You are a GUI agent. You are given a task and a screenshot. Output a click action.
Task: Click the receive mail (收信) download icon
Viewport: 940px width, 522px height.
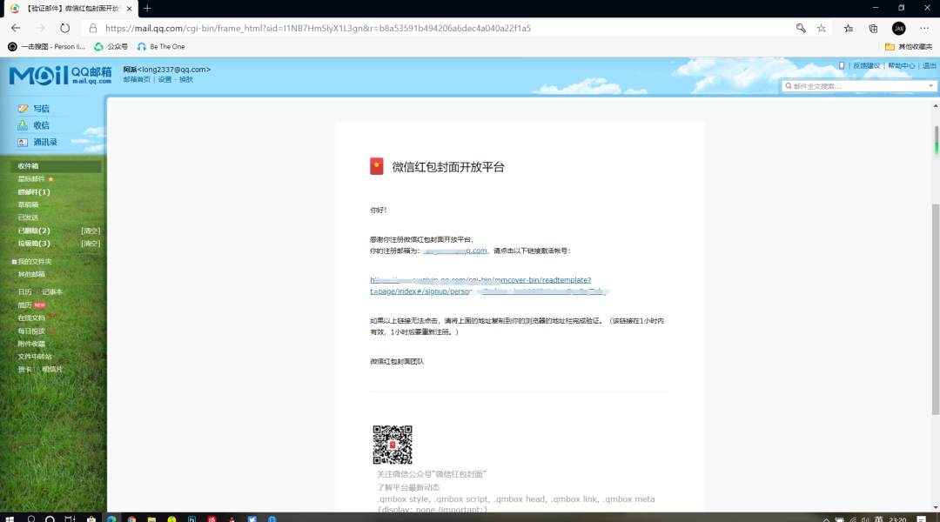click(23, 125)
